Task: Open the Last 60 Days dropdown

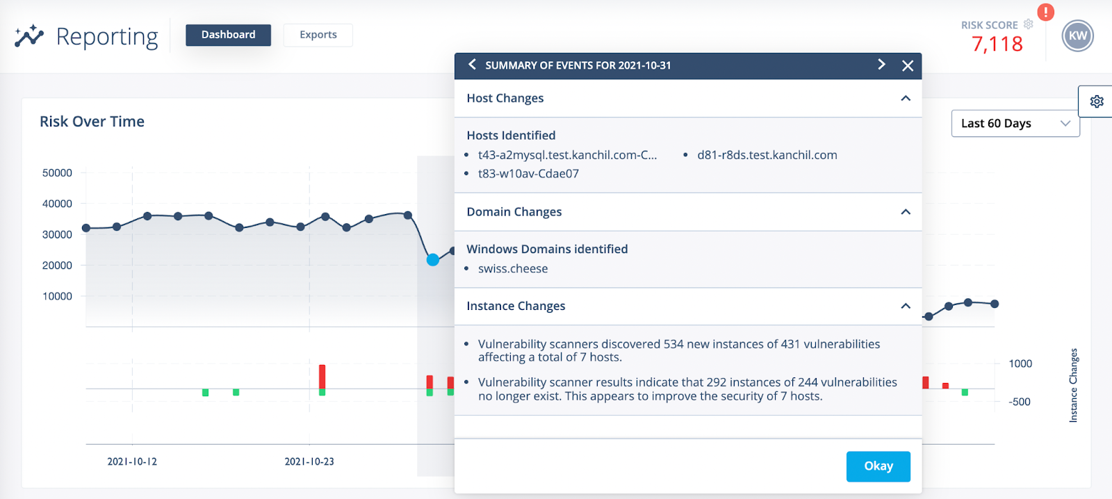Action: pyautogui.click(x=1015, y=124)
